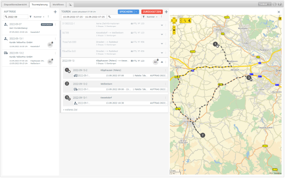Click '+ weiteres Ziel' link

click(x=70, y=110)
